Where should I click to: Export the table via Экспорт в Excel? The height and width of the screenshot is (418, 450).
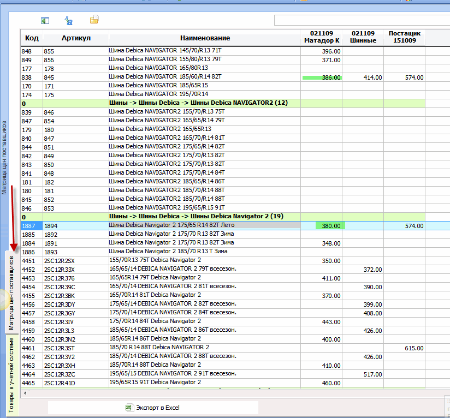tap(153, 408)
